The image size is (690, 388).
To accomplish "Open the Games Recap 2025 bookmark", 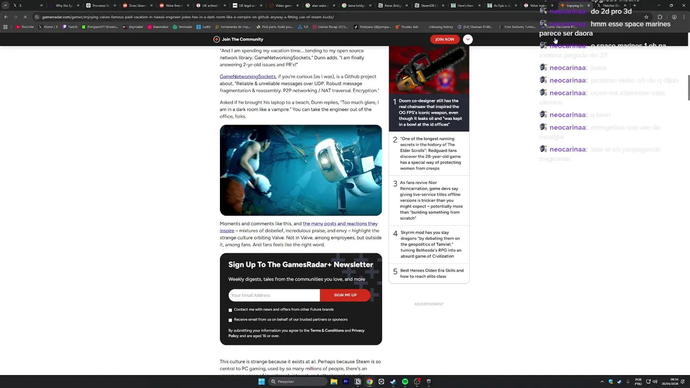I will [330, 27].
